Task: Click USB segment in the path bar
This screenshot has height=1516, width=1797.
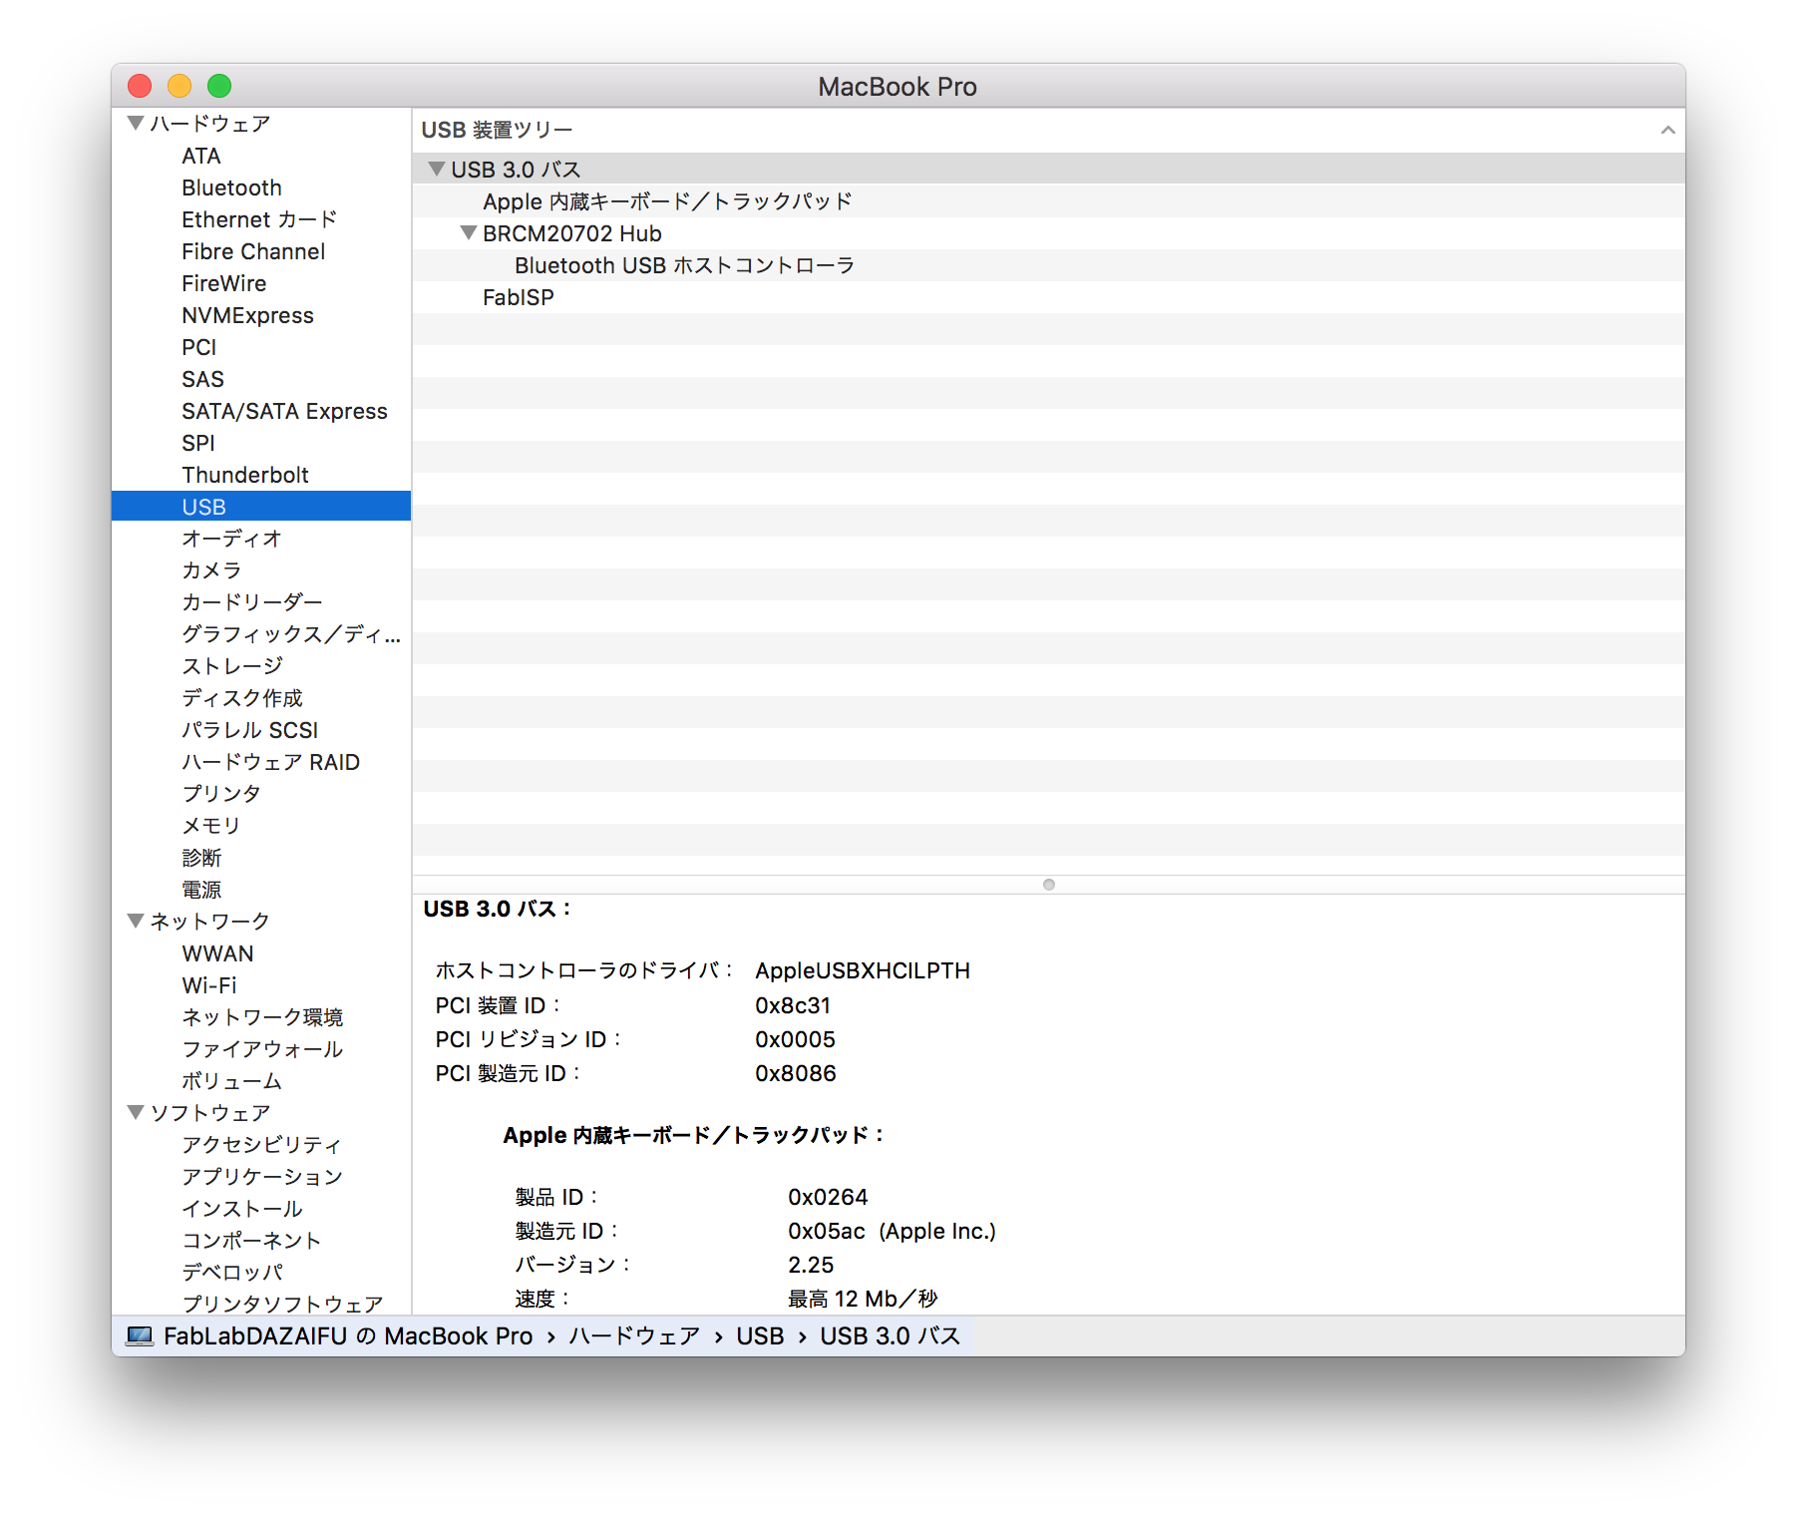Action: point(760,1335)
